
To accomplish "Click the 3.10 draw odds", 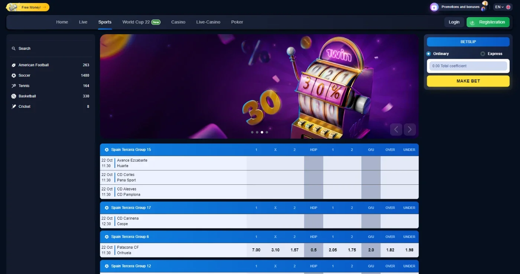I will coord(275,250).
